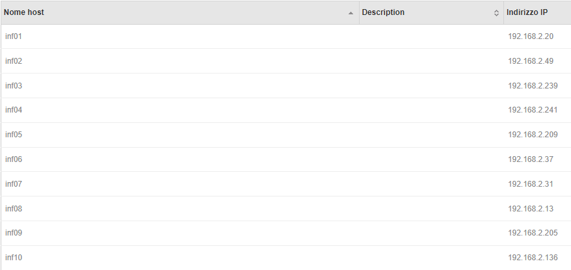Click IP address 192.168.2.31
This screenshot has width=571, height=270.
click(x=531, y=184)
